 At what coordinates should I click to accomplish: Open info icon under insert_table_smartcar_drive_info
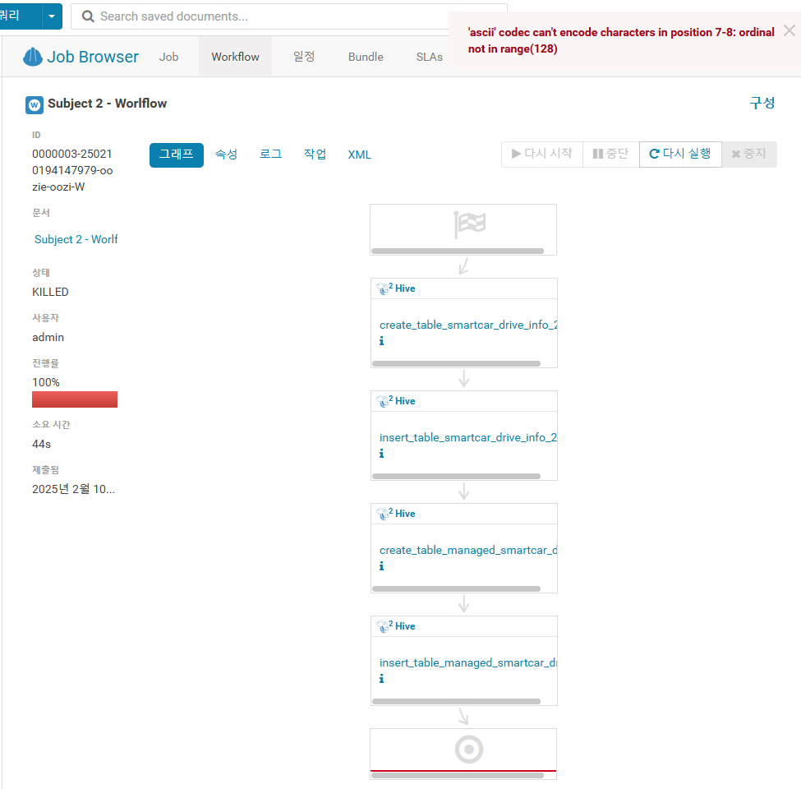click(x=381, y=454)
